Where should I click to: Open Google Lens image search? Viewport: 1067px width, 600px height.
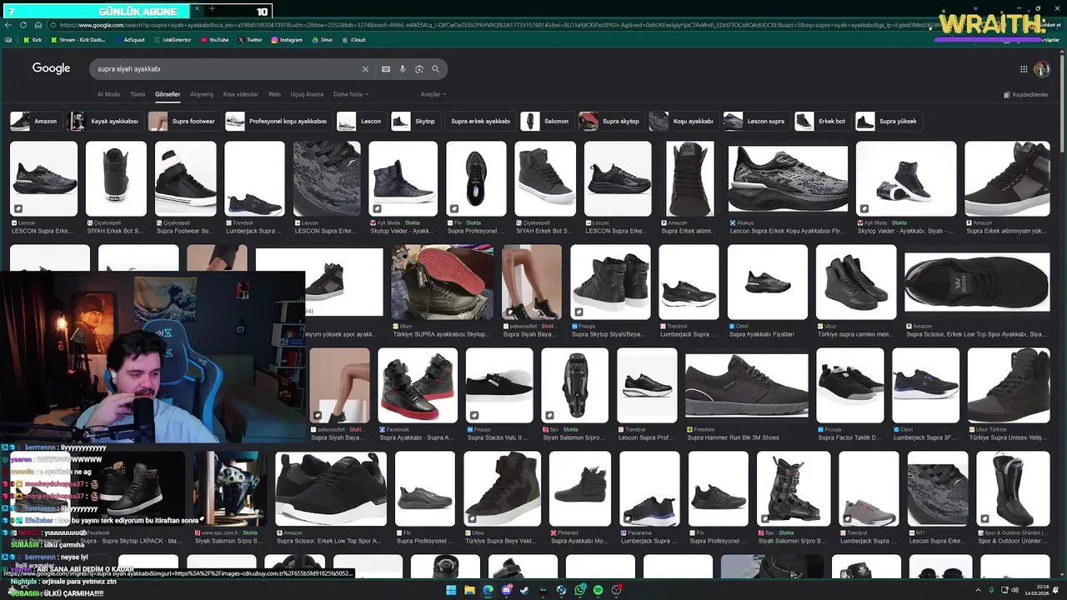[419, 69]
